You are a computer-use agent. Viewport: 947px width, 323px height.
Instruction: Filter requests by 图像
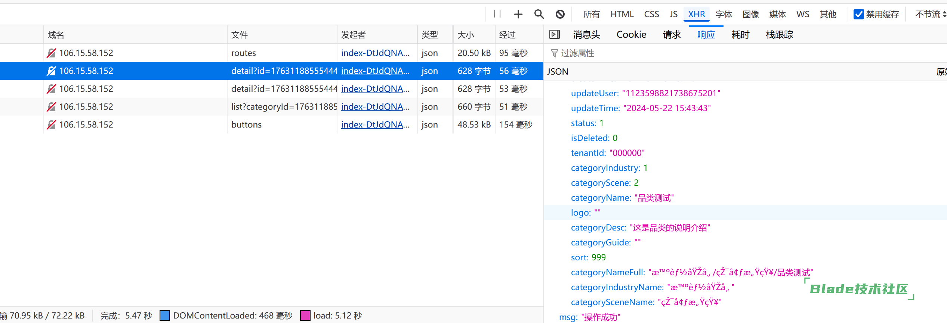(x=750, y=14)
